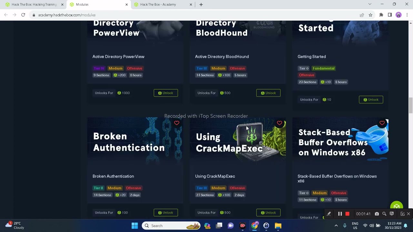The width and height of the screenshot is (413, 232).
Task: Open the green floating chat widget button
Action: pos(397,207)
